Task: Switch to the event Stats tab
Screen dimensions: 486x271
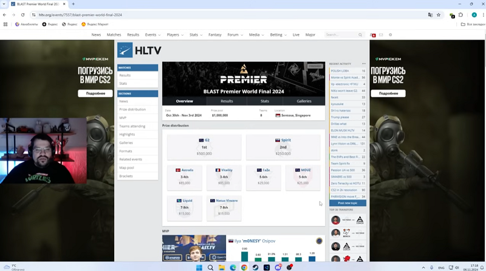Action: coord(265,101)
